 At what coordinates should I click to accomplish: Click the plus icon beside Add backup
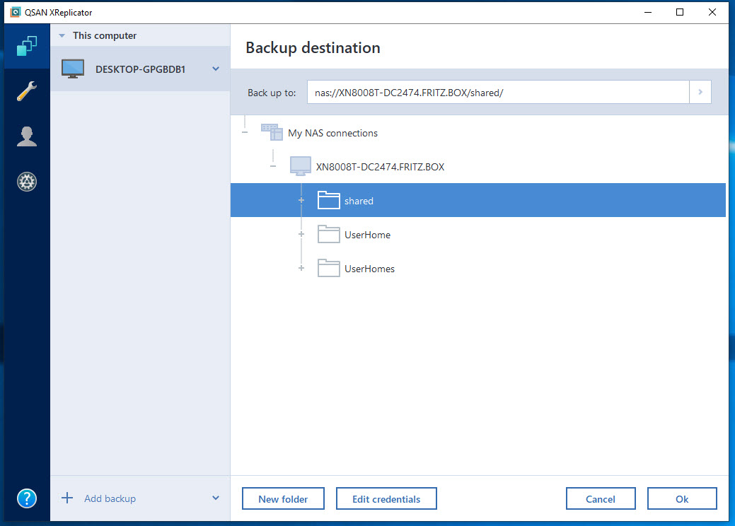[67, 498]
